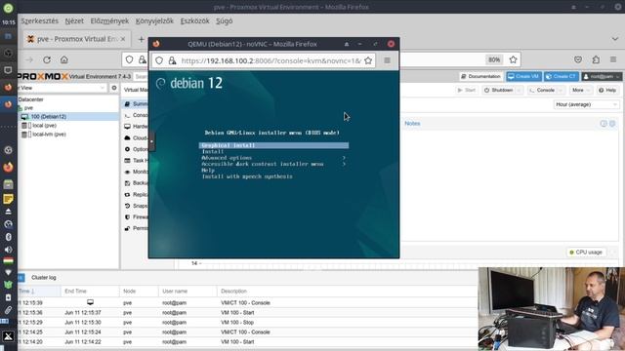Open Nézet menu in Firefox

[x=74, y=21]
